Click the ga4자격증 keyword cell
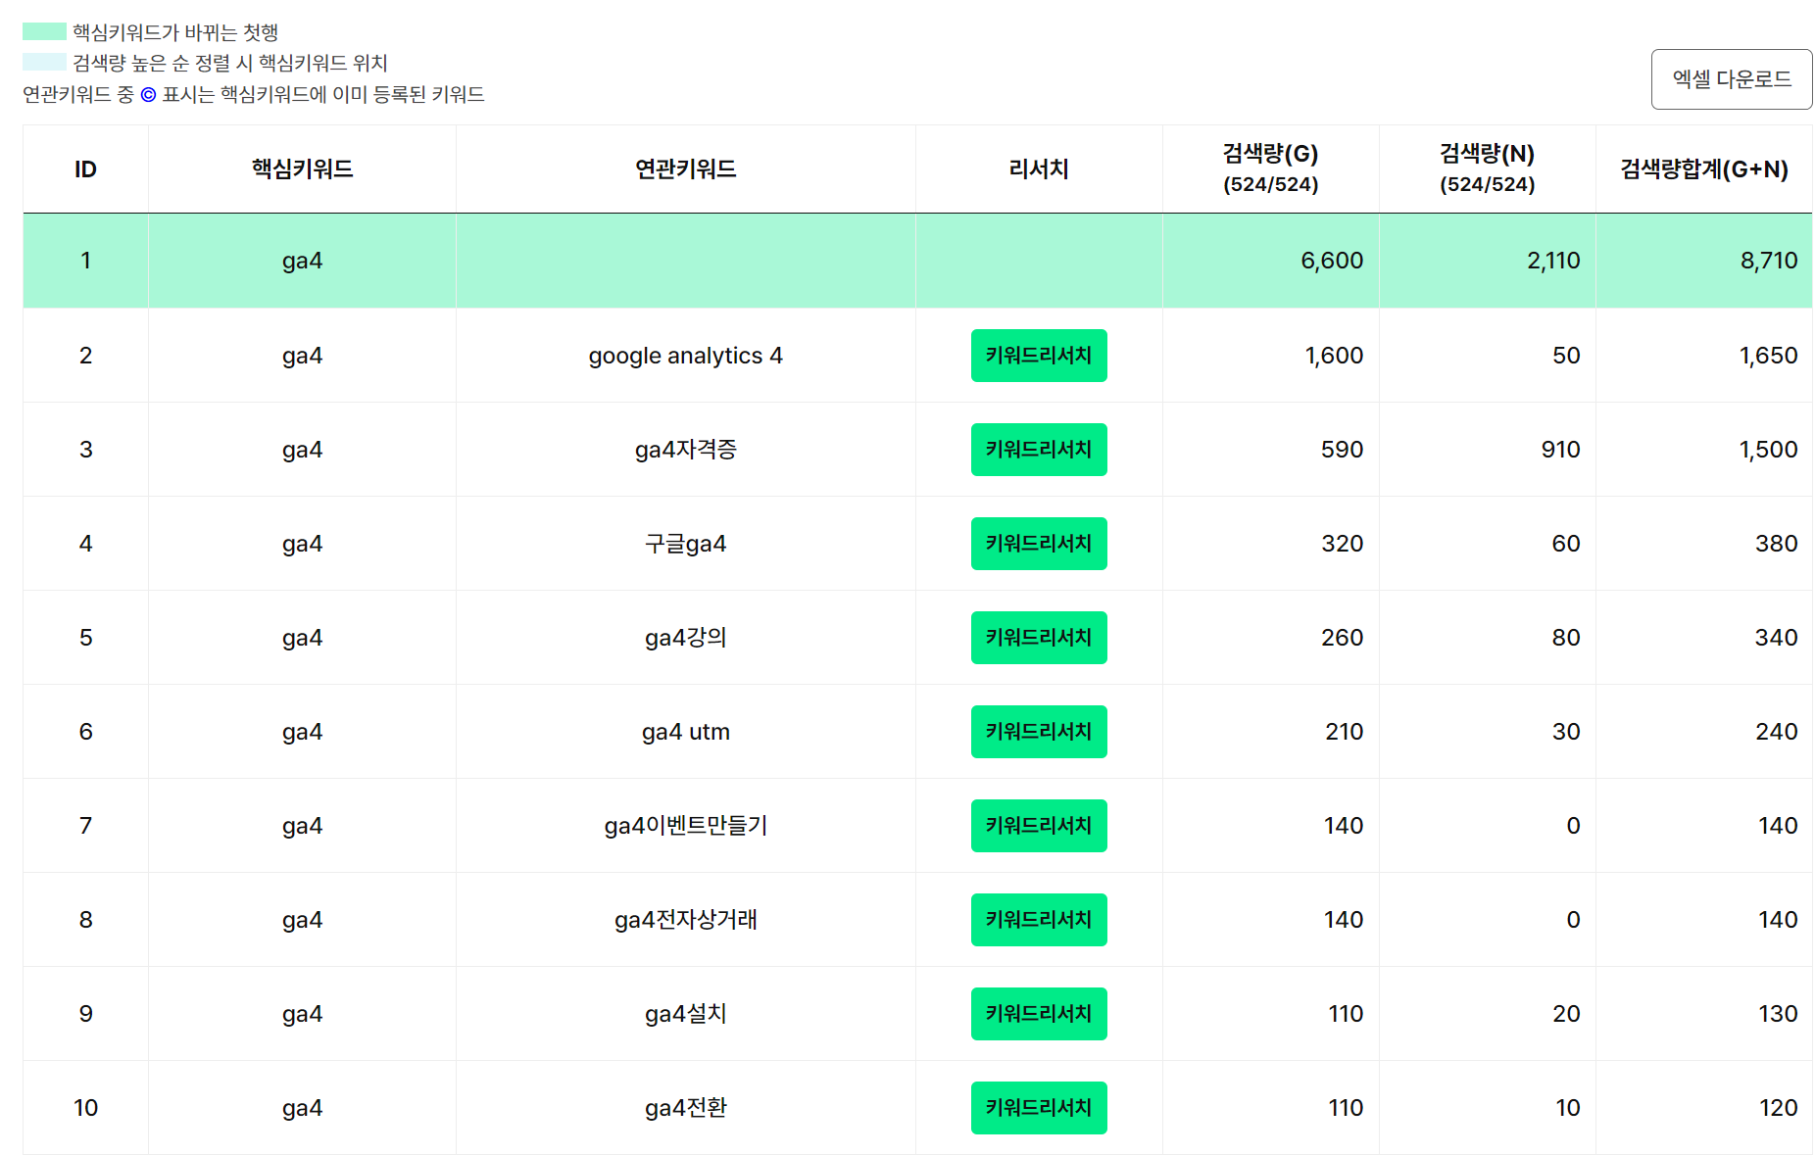The height and width of the screenshot is (1155, 1815). tap(686, 450)
